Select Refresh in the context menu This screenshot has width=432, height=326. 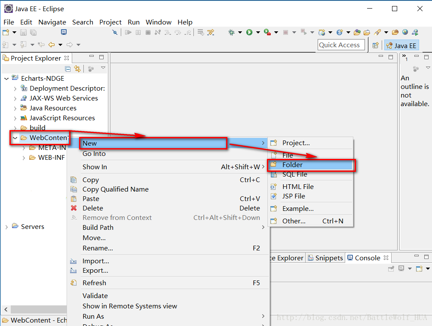pos(168,283)
